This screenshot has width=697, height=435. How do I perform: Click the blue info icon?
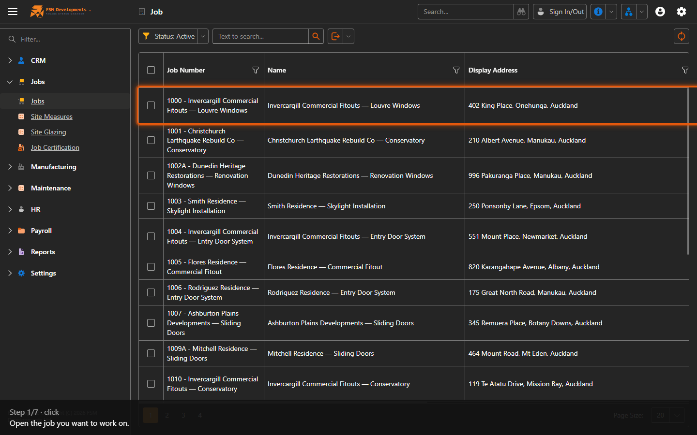coord(598,12)
